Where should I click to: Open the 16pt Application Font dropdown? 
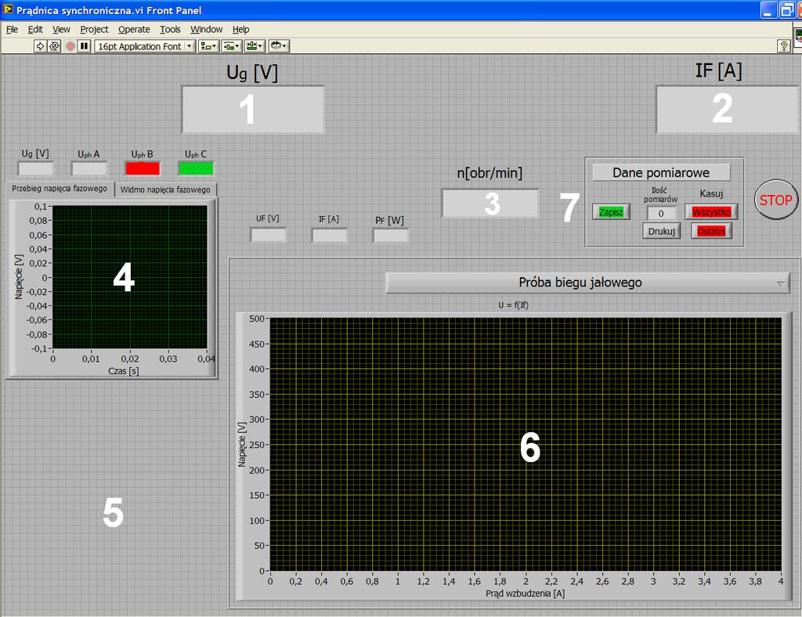click(x=145, y=46)
